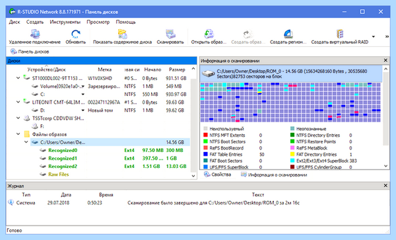The height and width of the screenshot is (240, 396).
Task: Click the cyan Ext2/Ext3/Ext4 SuperBlock swatch
Action: click(x=292, y=161)
